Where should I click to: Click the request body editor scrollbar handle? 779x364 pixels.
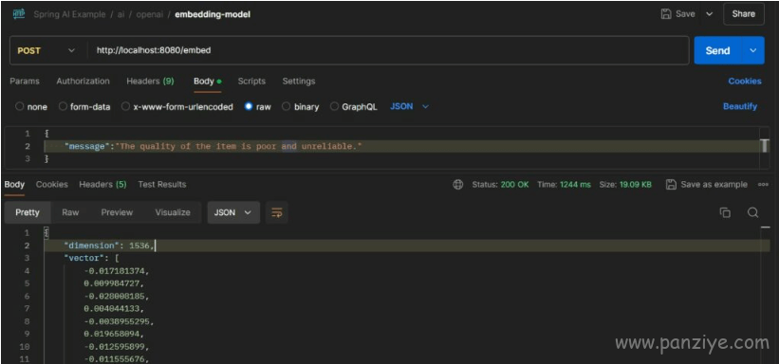tap(764, 146)
